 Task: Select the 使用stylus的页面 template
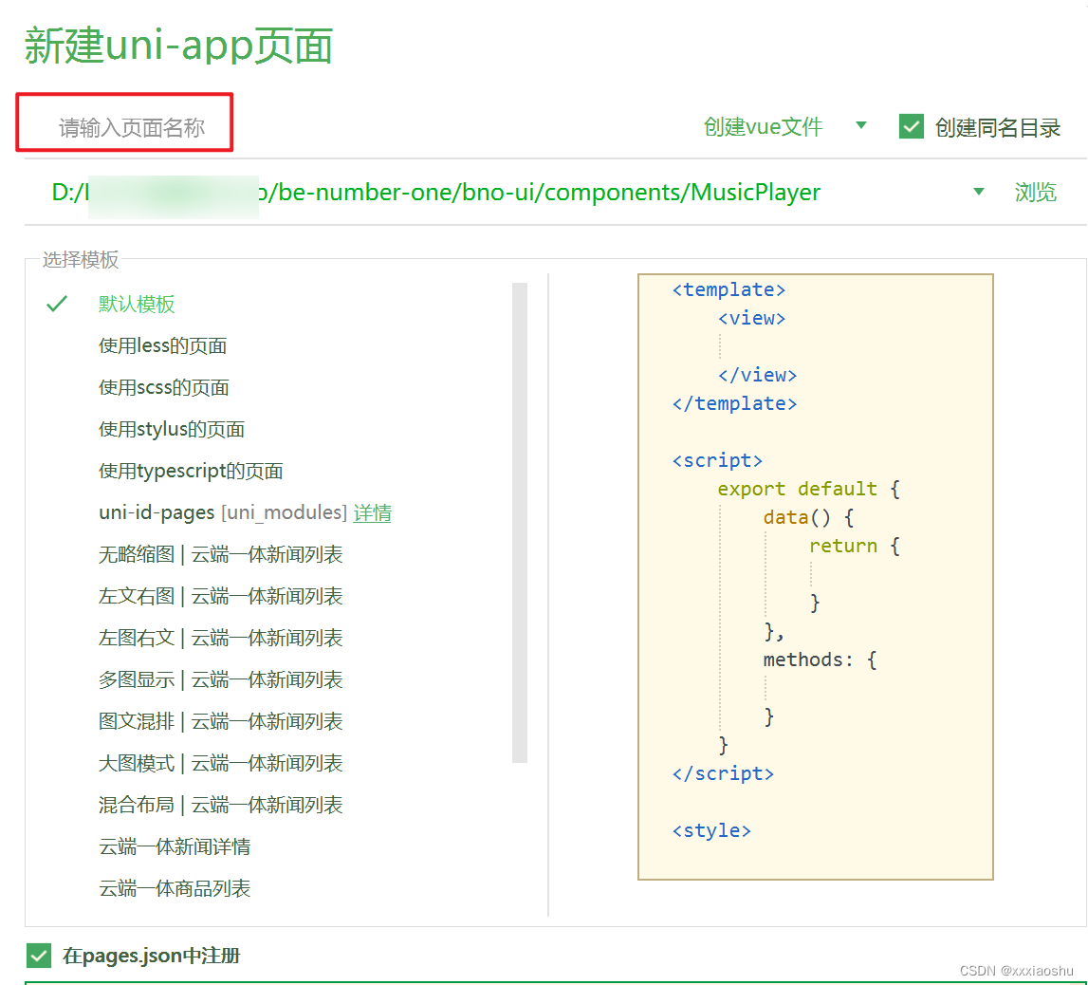point(171,429)
